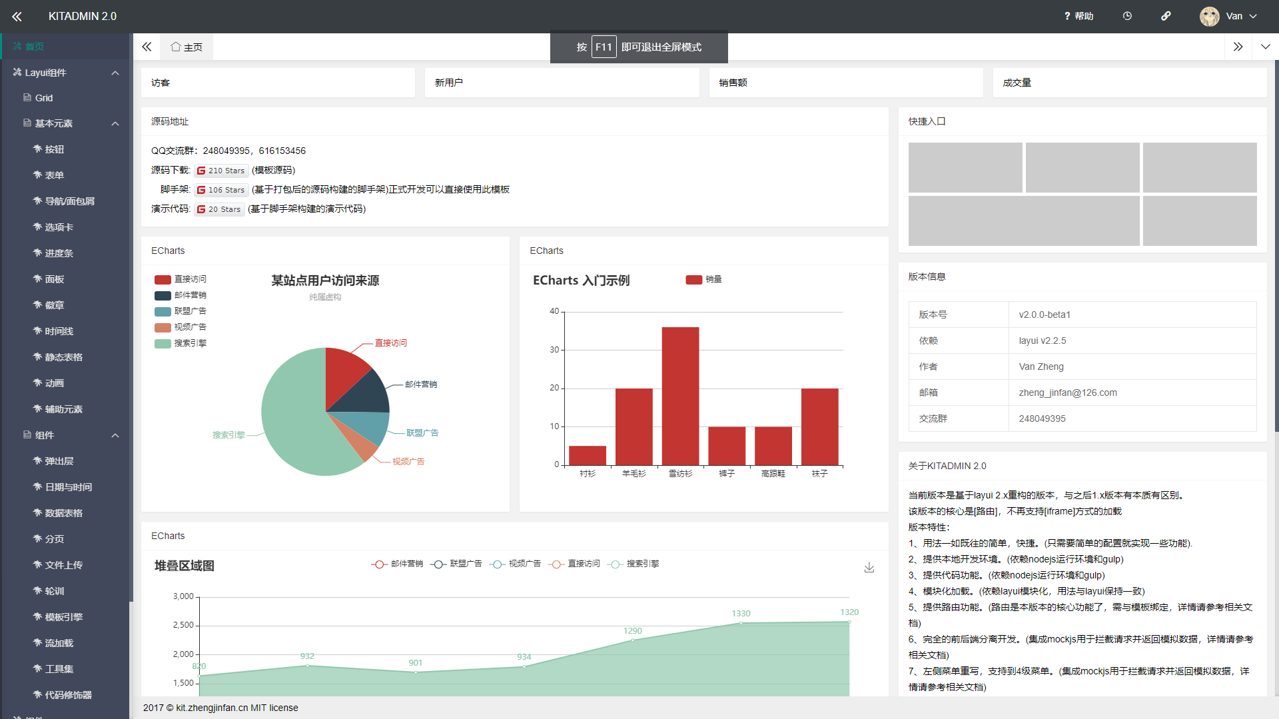Toggle 搜索引擎 in the pie chart legend
This screenshot has width=1279, height=719.
pos(181,343)
